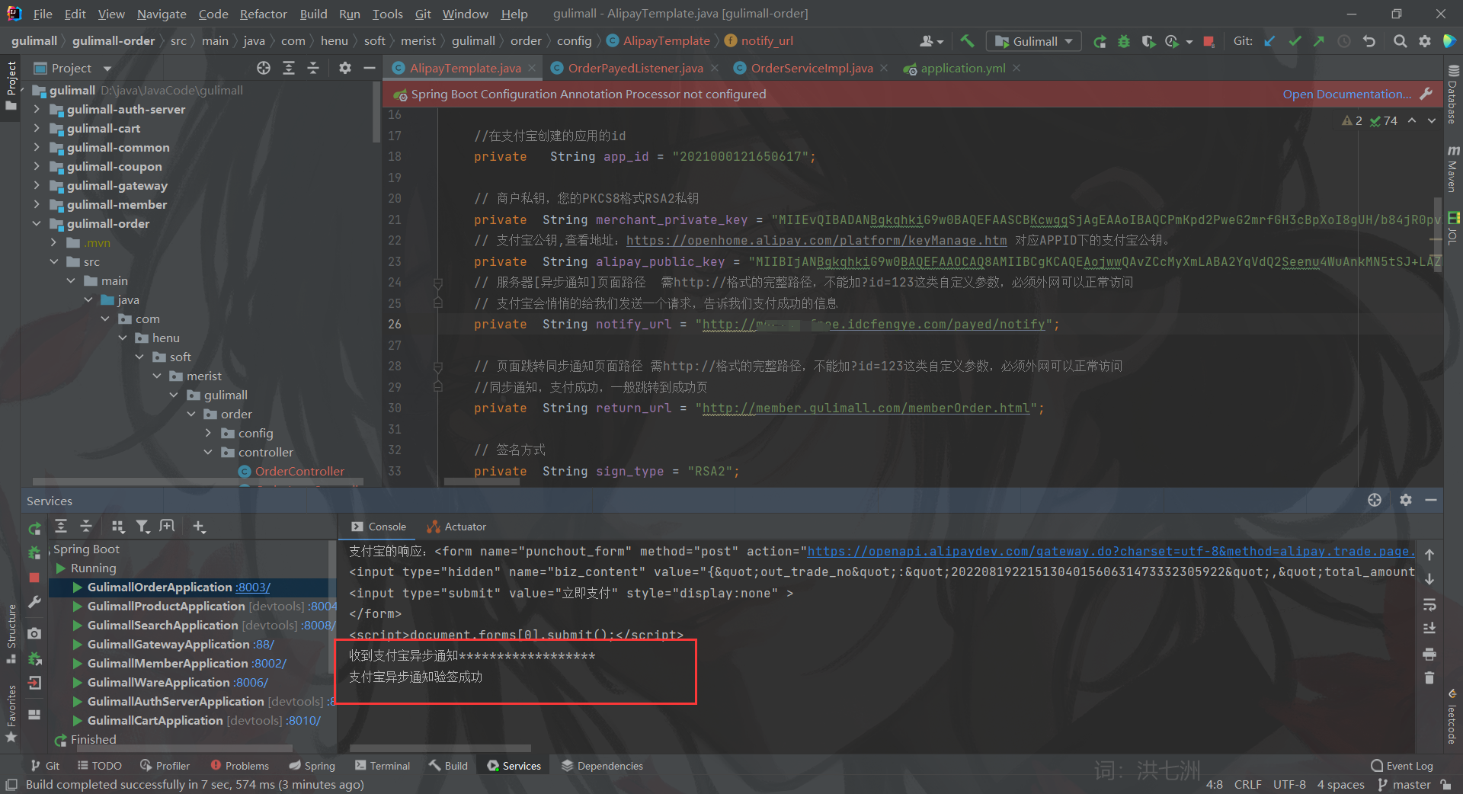The image size is (1463, 794).
Task: Click the Build Project hammer icon
Action: coord(967,41)
